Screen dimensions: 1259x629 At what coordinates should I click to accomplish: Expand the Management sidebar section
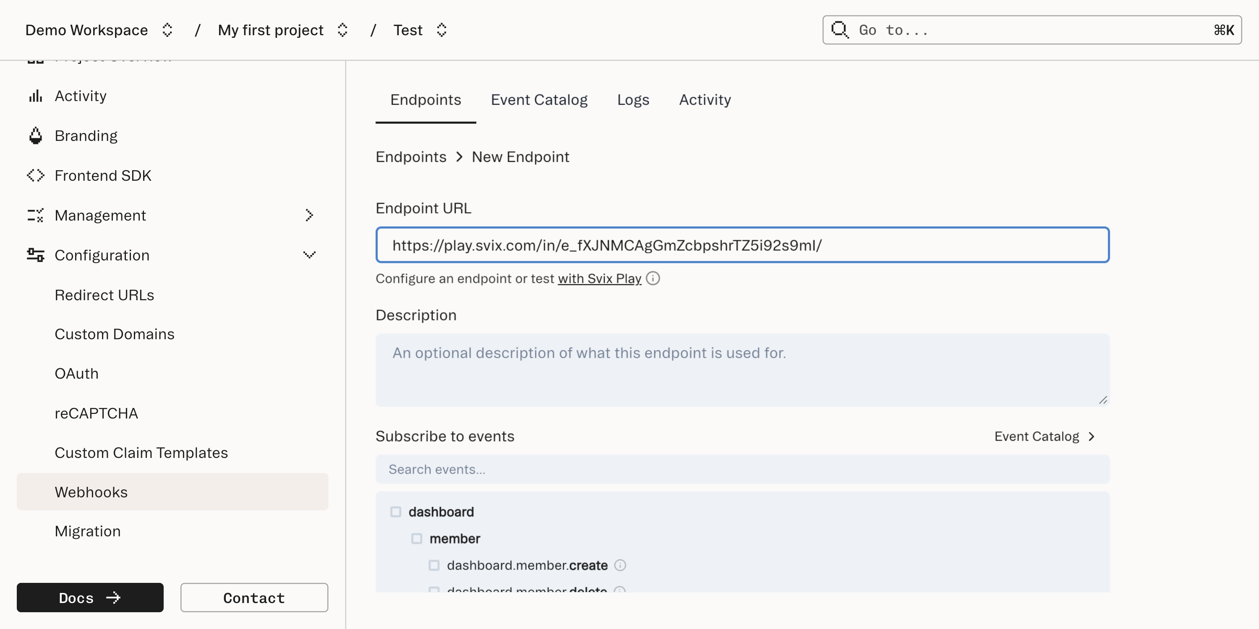click(309, 215)
